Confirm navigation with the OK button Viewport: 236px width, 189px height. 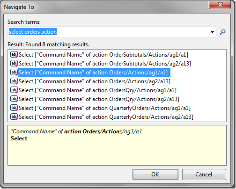[x=155, y=174]
